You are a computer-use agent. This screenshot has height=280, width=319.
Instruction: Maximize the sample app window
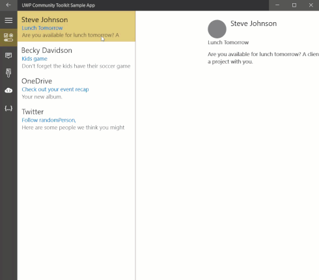coord(294,5)
